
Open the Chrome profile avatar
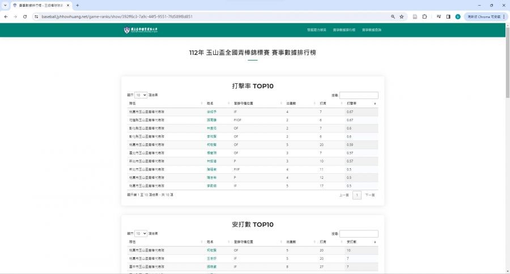pos(457,16)
